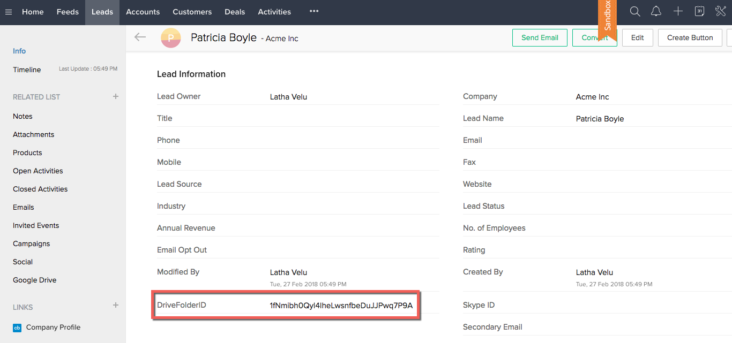Go back using the left arrow
The image size is (732, 343).
pyautogui.click(x=140, y=37)
